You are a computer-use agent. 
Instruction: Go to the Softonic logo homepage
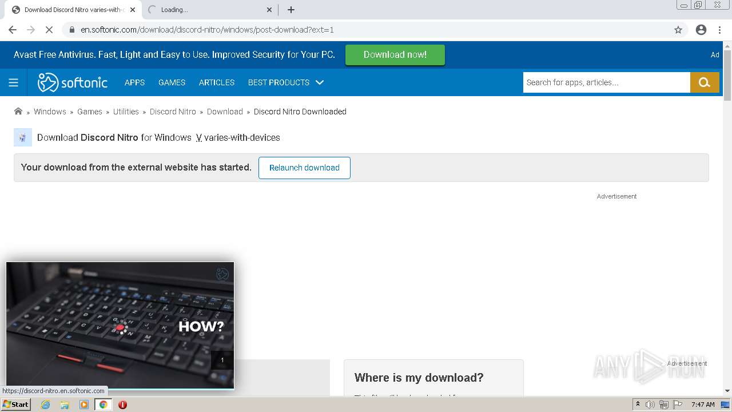pyautogui.click(x=73, y=82)
